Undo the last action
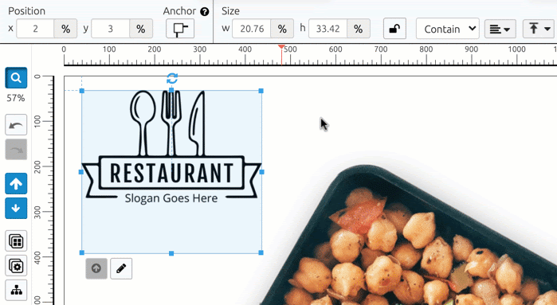The image size is (557, 305). click(16, 124)
